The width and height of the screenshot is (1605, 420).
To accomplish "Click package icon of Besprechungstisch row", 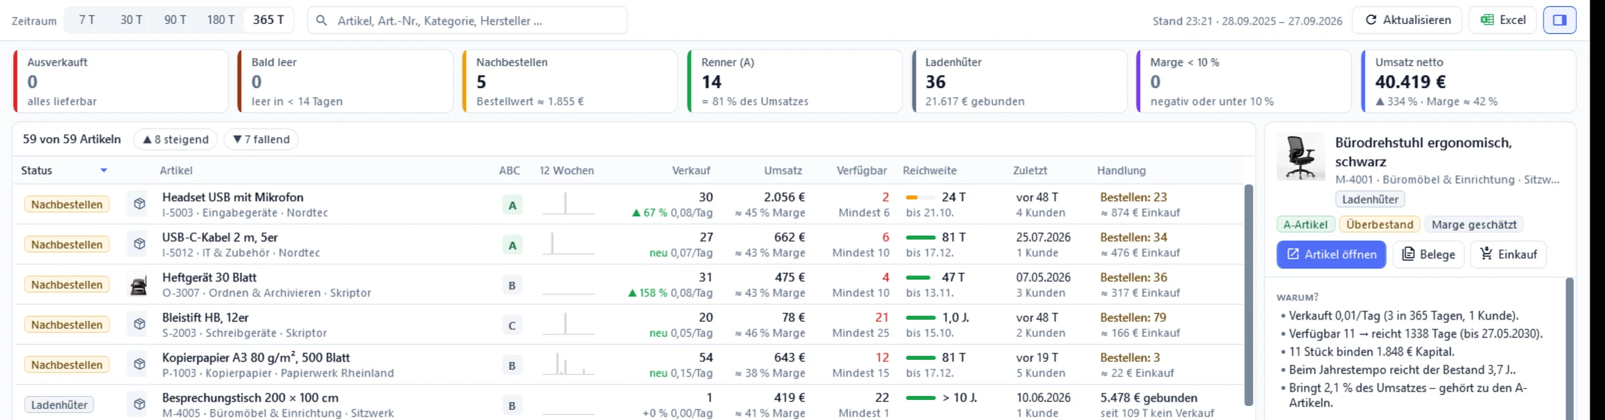I will click(139, 405).
